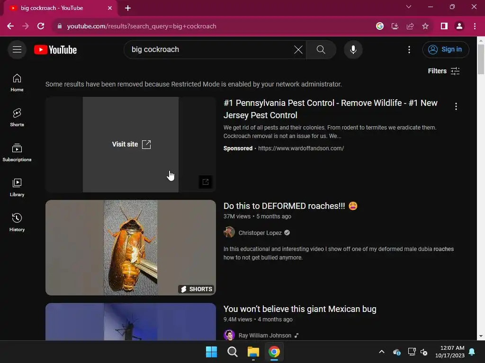
Task: Open a new tab with the plus button
Action: point(128,8)
